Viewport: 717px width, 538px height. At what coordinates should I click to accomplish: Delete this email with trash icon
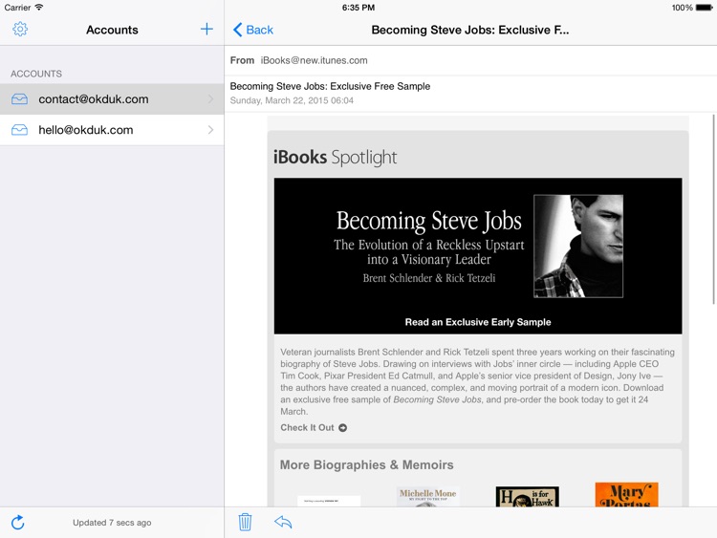pyautogui.click(x=245, y=522)
